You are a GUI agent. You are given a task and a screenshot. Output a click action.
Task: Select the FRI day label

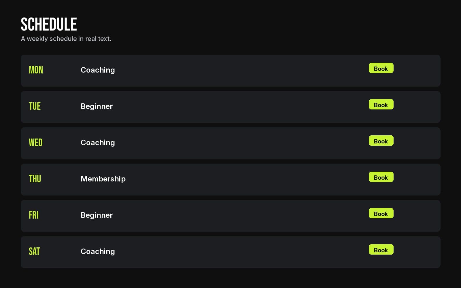33,215
